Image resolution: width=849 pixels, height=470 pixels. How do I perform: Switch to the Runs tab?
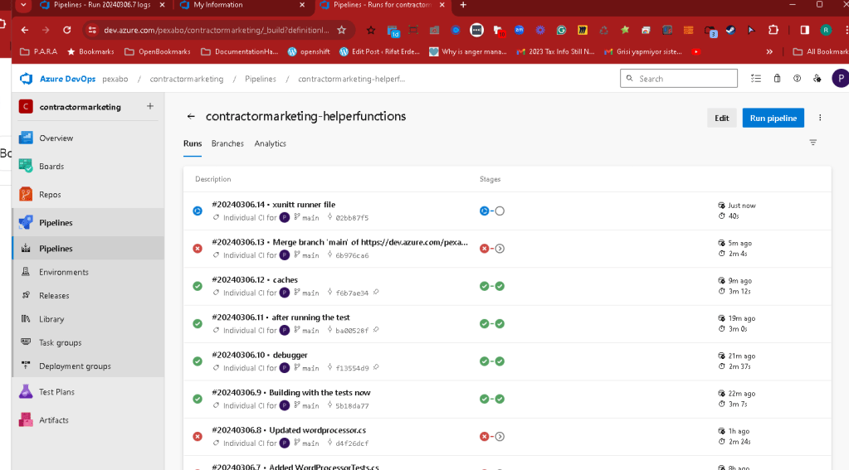click(x=193, y=144)
